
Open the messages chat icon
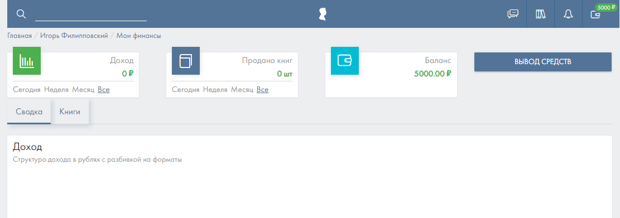click(x=513, y=14)
